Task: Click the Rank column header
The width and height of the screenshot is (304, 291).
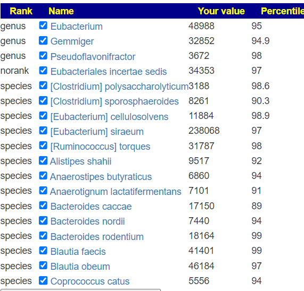Action: (x=21, y=11)
